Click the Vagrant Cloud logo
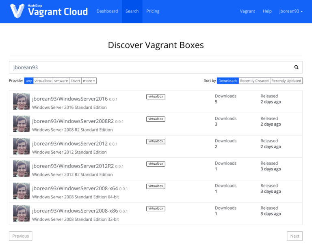Image resolution: width=312 pixels, height=245 pixels. 49,11
